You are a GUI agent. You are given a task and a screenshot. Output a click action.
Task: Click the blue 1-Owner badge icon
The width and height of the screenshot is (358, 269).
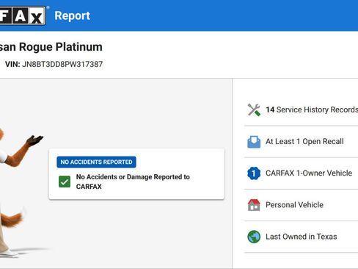pyautogui.click(x=254, y=173)
